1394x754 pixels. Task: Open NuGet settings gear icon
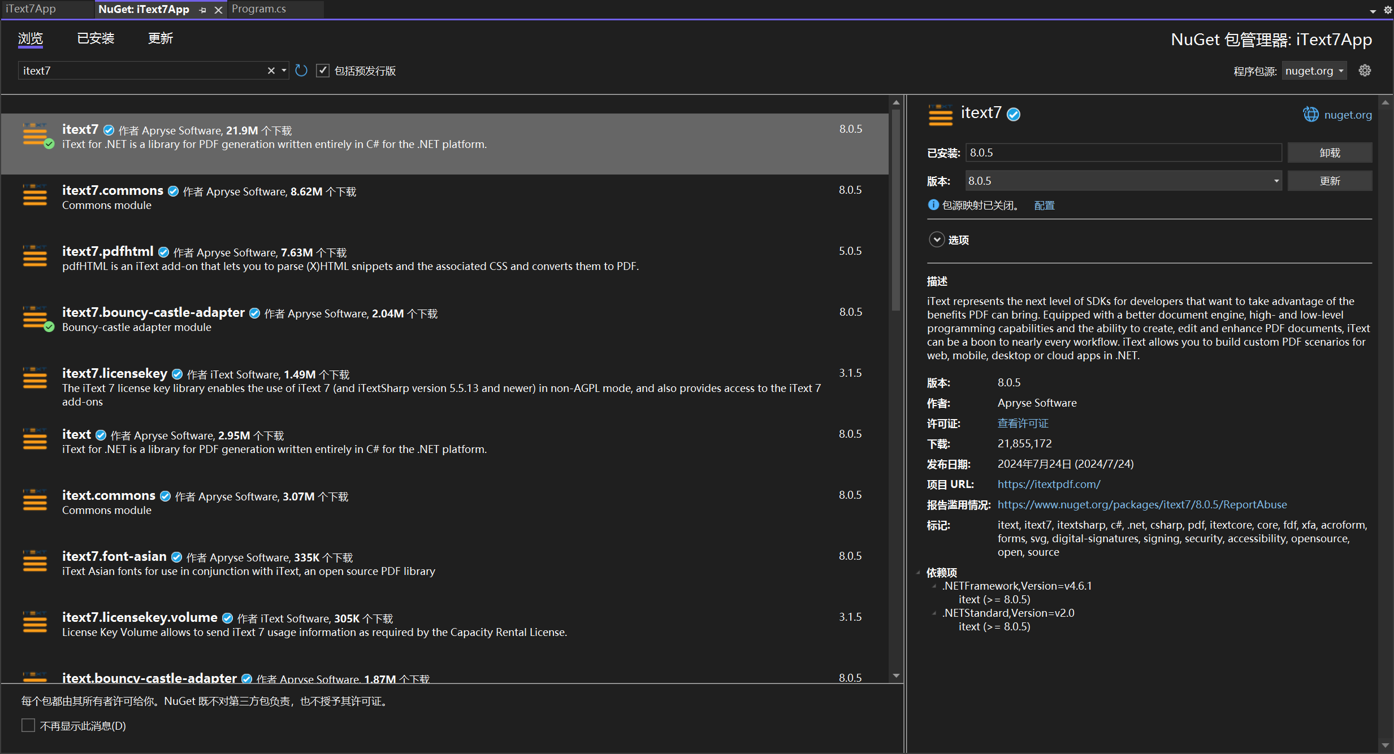click(1365, 71)
